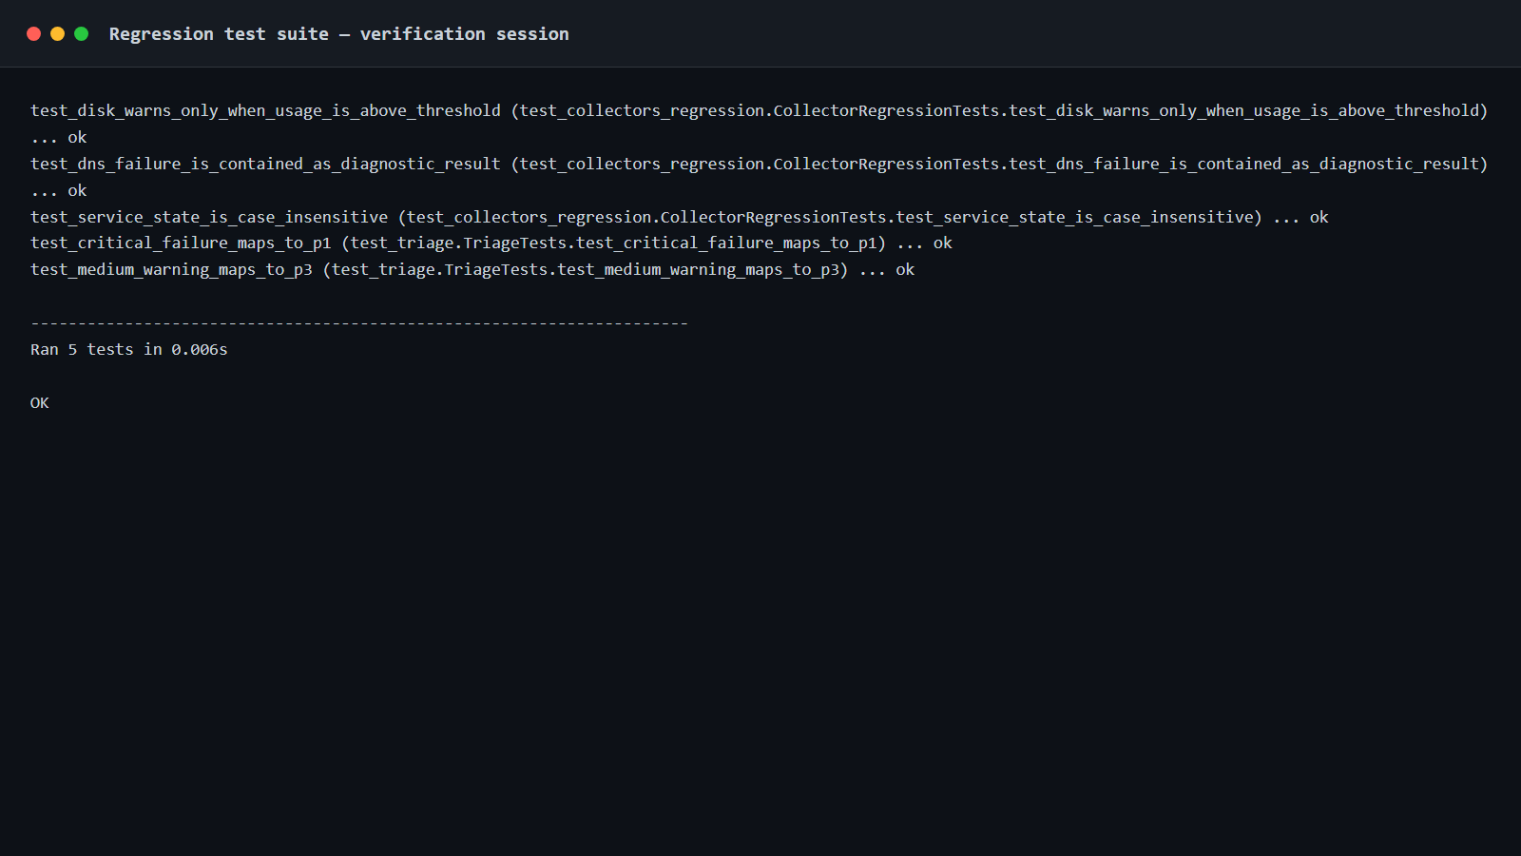Click the window title 'Regression test suite — verification session'
The height and width of the screenshot is (856, 1521).
[338, 33]
